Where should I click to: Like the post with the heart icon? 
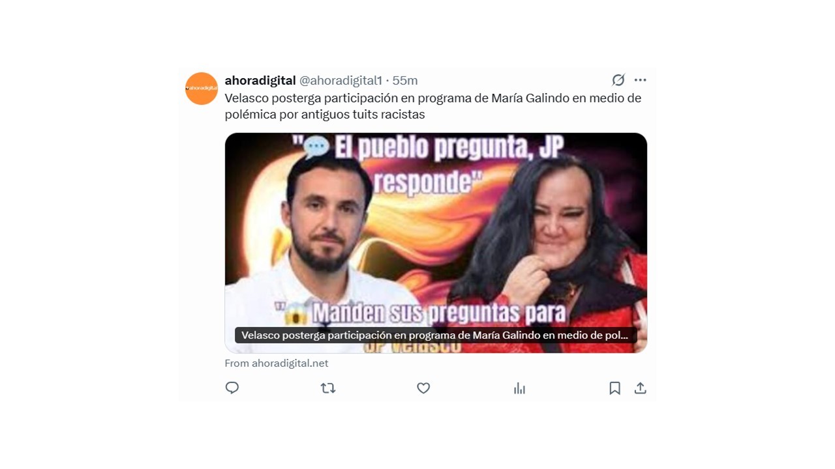click(423, 388)
